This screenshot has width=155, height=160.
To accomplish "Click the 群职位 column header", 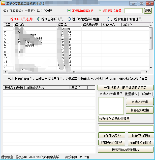I will click(x=79, y=88).
